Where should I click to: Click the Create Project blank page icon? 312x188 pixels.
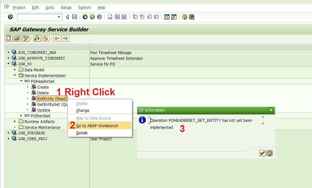[9, 38]
